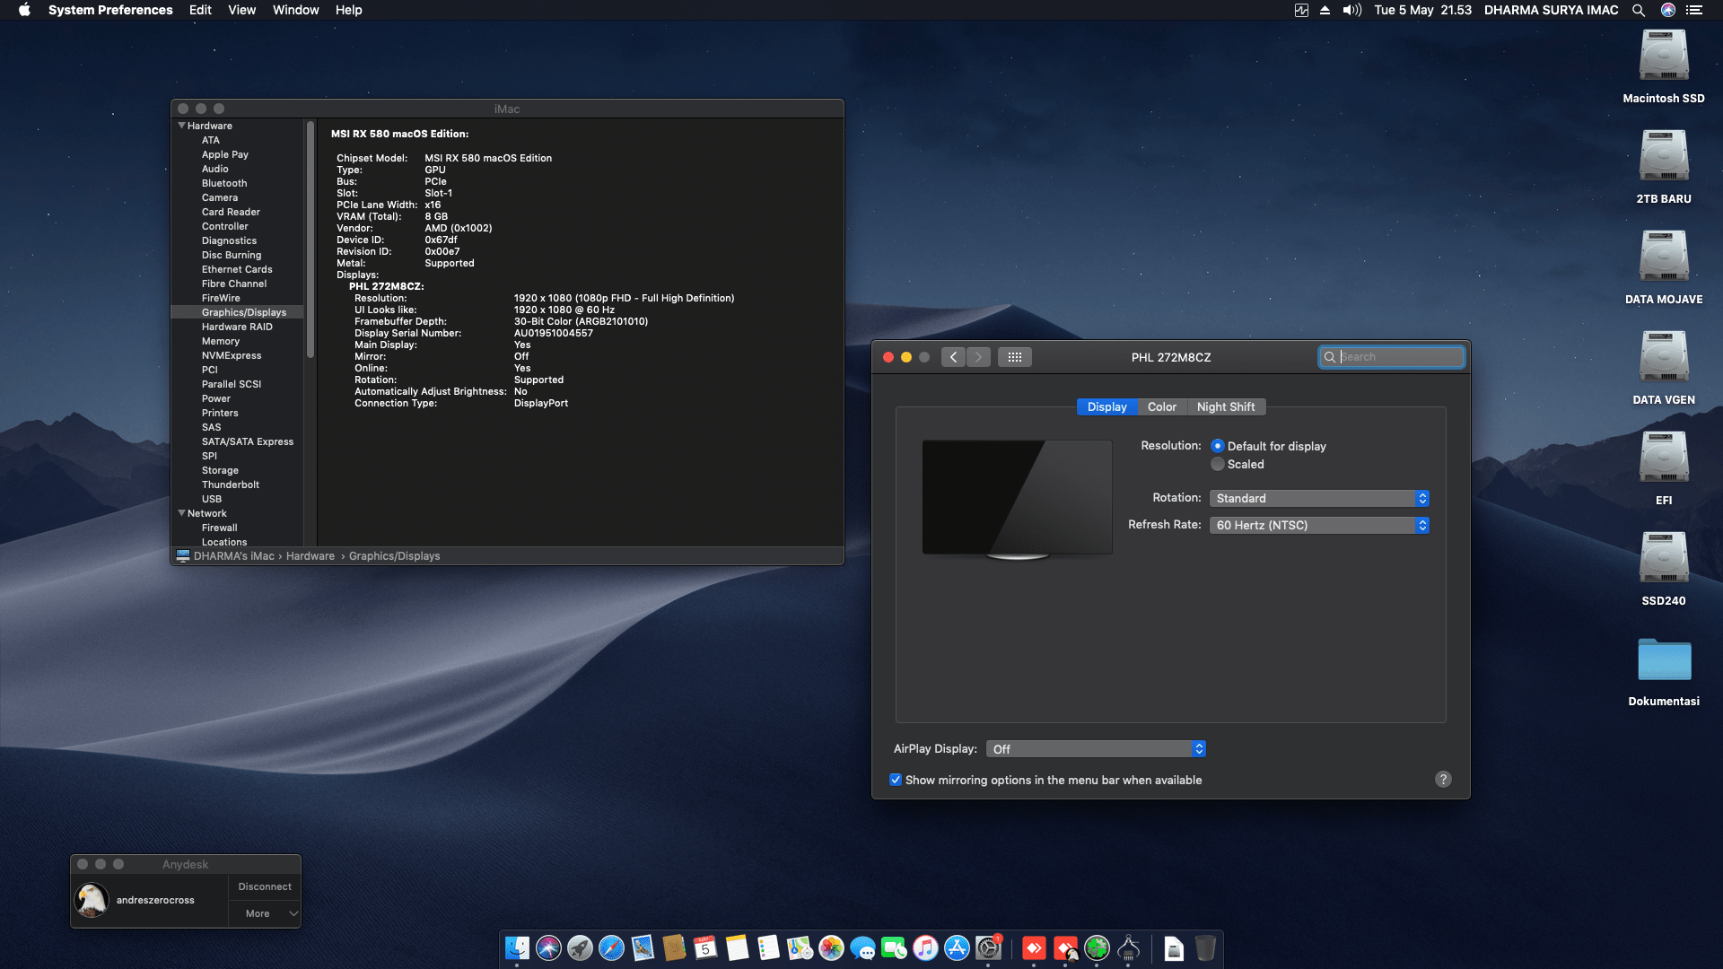Open the Refresh Rate dropdown
Screen dimensions: 1723x969
click(1318, 525)
